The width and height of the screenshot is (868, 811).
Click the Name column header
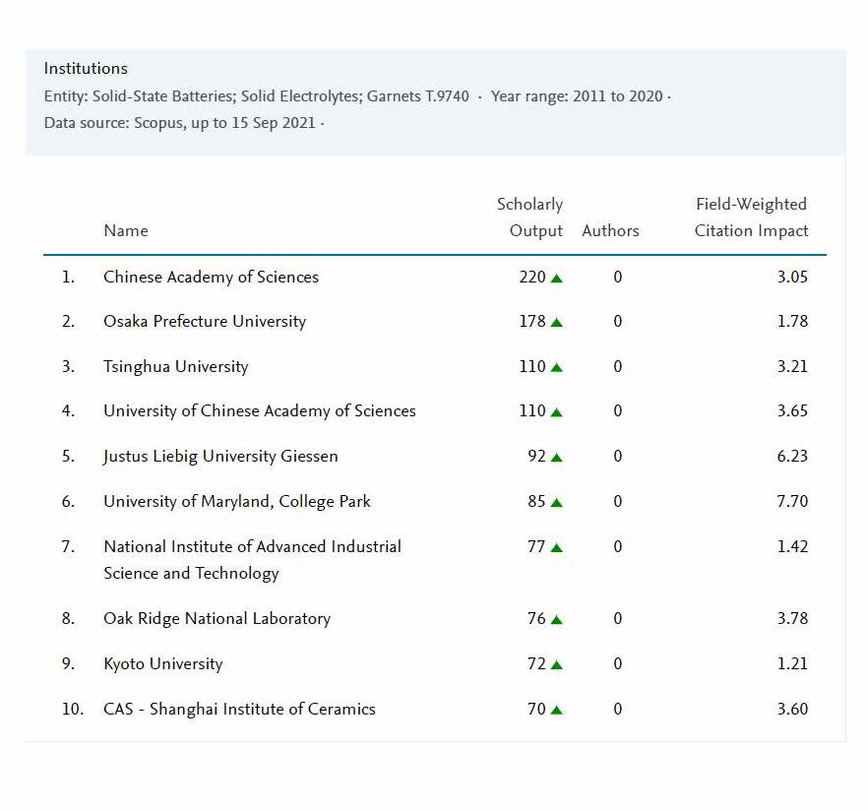(x=126, y=231)
